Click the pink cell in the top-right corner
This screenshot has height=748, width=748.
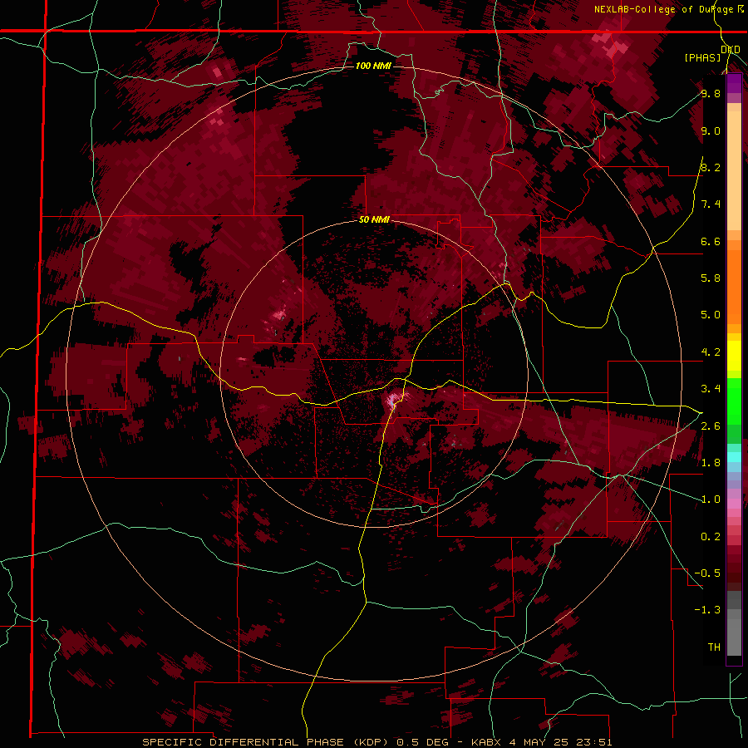point(611,44)
